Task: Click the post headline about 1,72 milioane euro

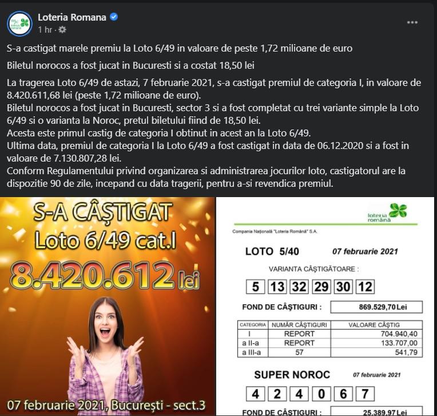Action: point(180,48)
